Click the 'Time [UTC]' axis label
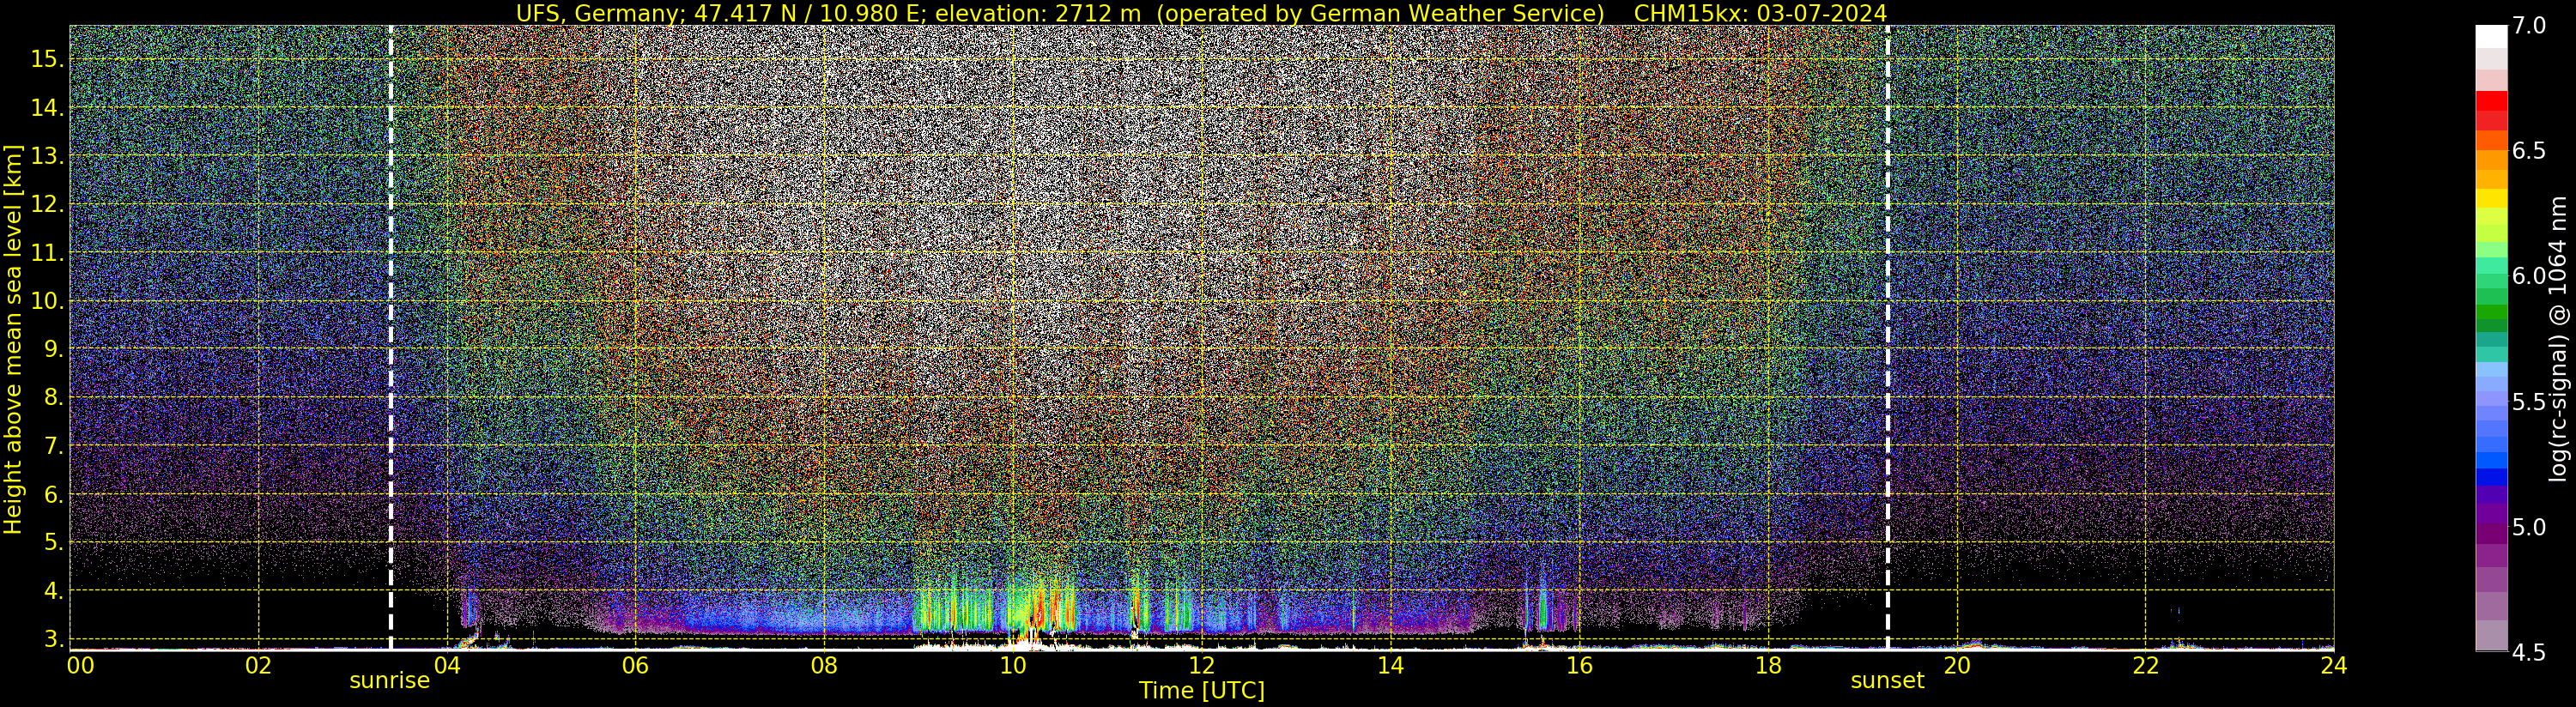The height and width of the screenshot is (707, 2576). pyautogui.click(x=1202, y=691)
